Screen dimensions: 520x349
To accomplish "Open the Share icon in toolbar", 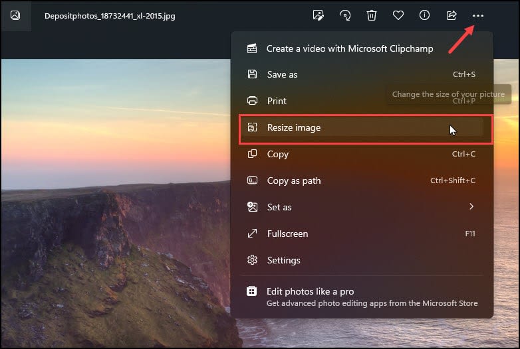I will [x=452, y=15].
